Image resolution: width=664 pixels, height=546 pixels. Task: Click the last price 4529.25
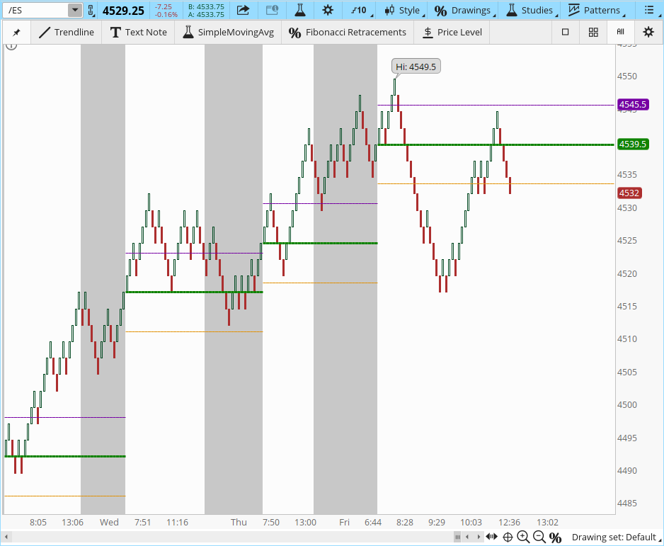tap(123, 10)
